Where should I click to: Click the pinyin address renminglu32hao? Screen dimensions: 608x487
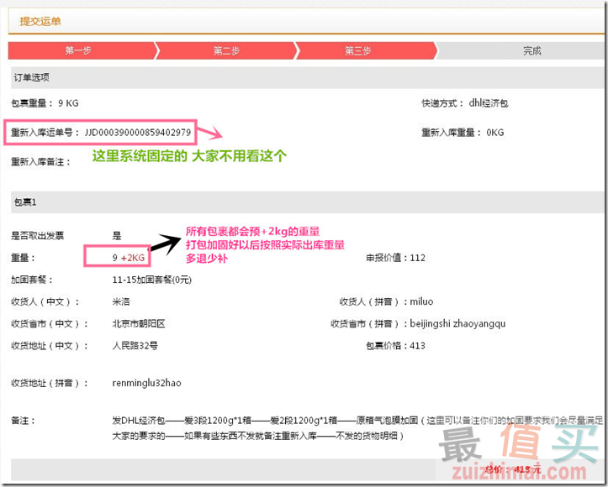[146, 383]
